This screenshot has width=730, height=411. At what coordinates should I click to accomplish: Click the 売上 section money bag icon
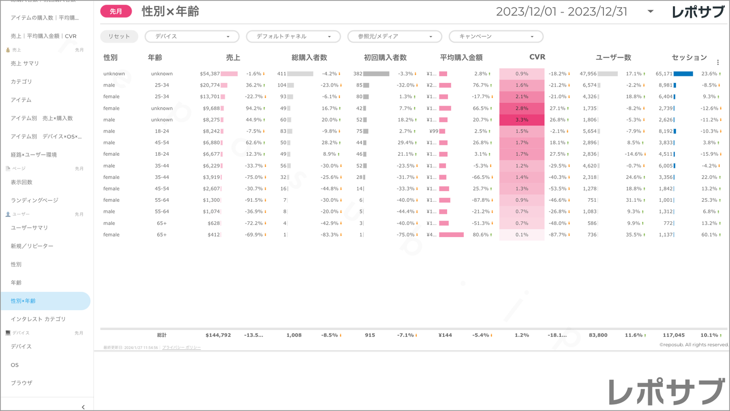click(x=8, y=50)
